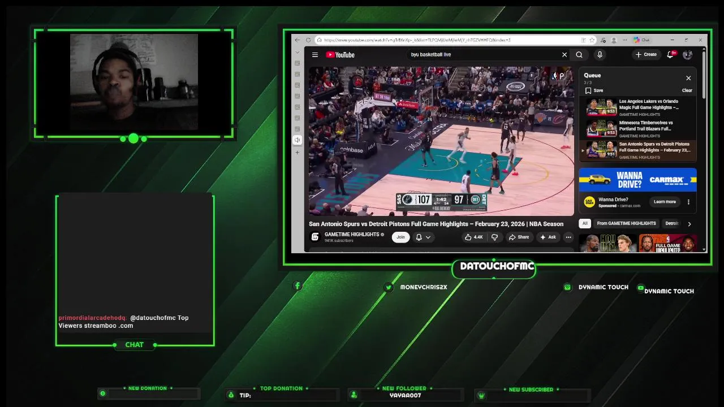Click the Twitter icon beside MONEYCHRIS2X
The width and height of the screenshot is (724, 407).
389,287
